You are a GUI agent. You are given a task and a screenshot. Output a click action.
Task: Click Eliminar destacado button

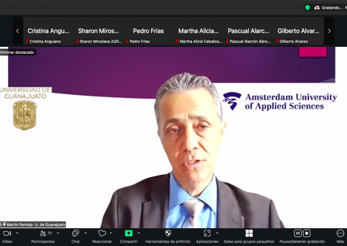click(17, 52)
